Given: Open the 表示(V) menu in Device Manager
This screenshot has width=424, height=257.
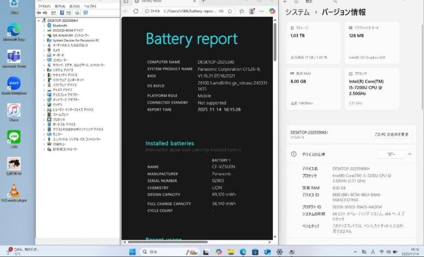Looking at the screenshot, I should [75, 6].
